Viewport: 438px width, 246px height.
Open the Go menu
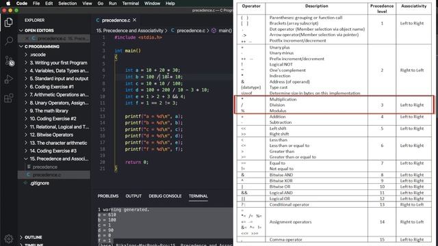point(101,3)
